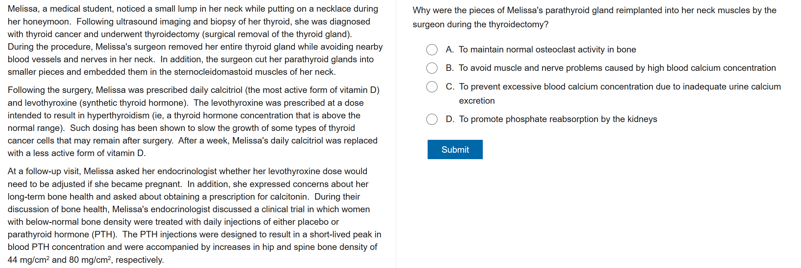Select the radio button for option B
This screenshot has height=268, width=801.
[432, 68]
